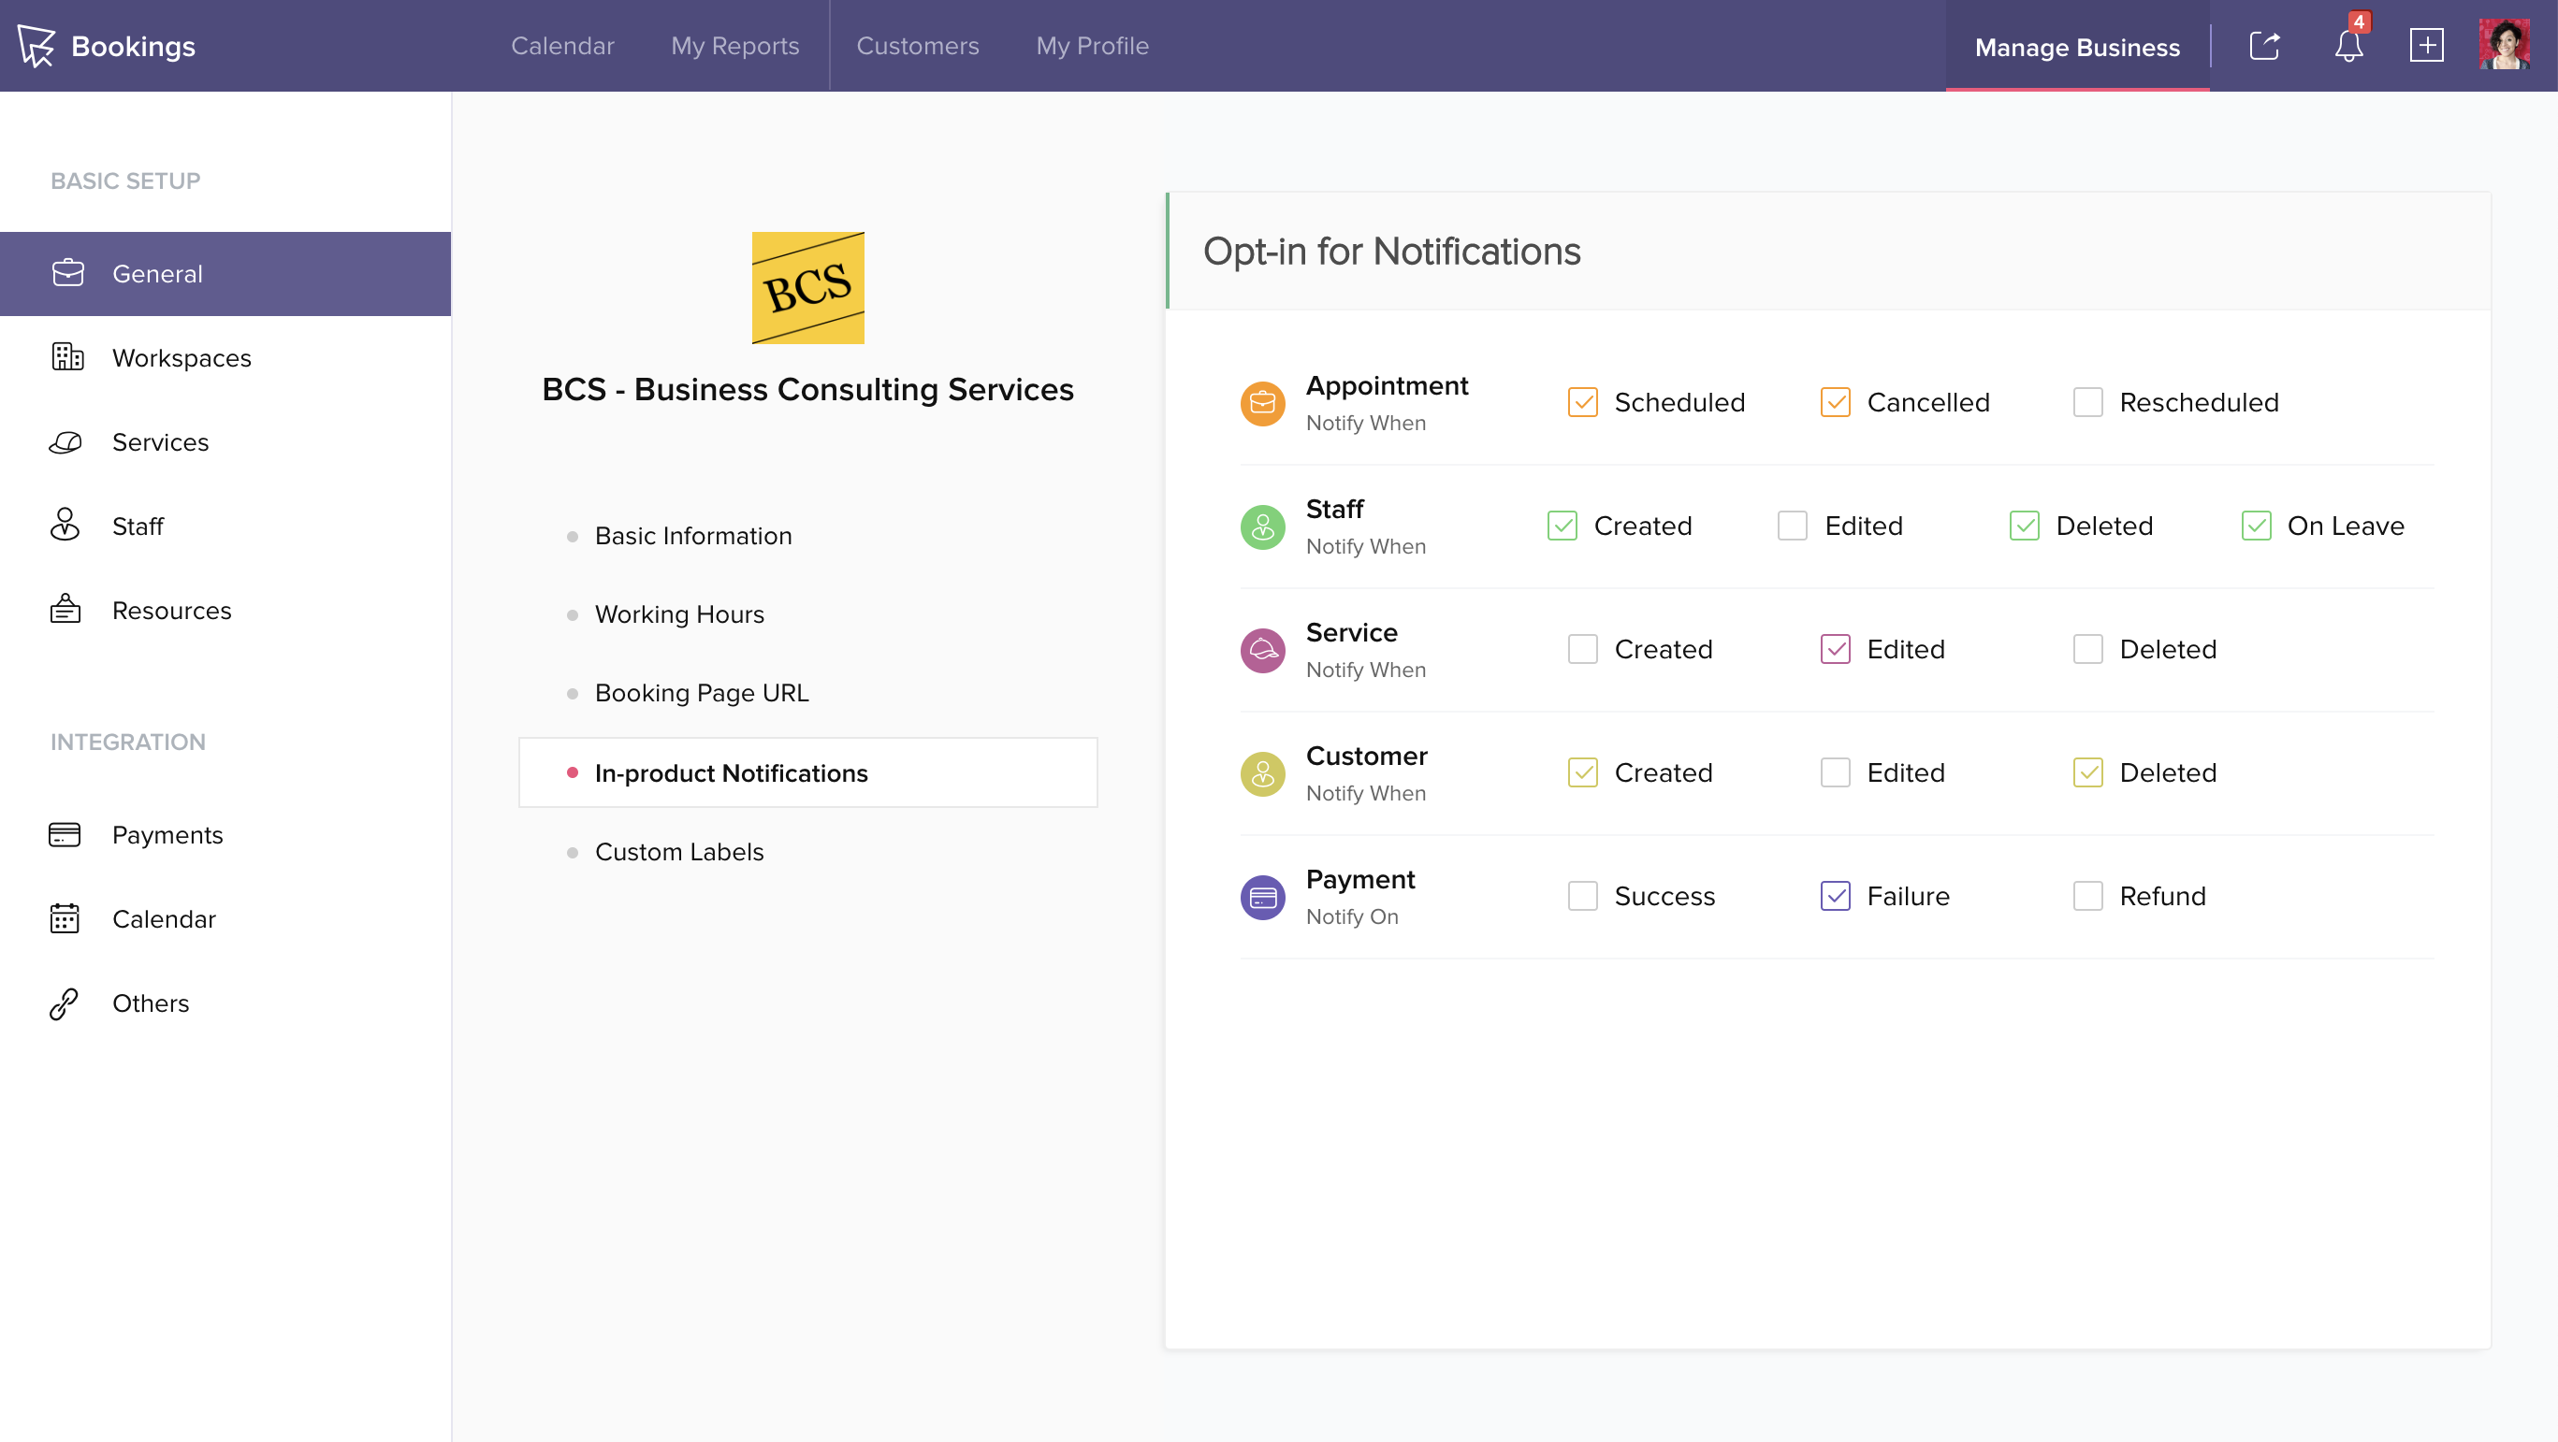Click the plus add-new icon in header
The height and width of the screenshot is (1442, 2558).
click(2426, 46)
